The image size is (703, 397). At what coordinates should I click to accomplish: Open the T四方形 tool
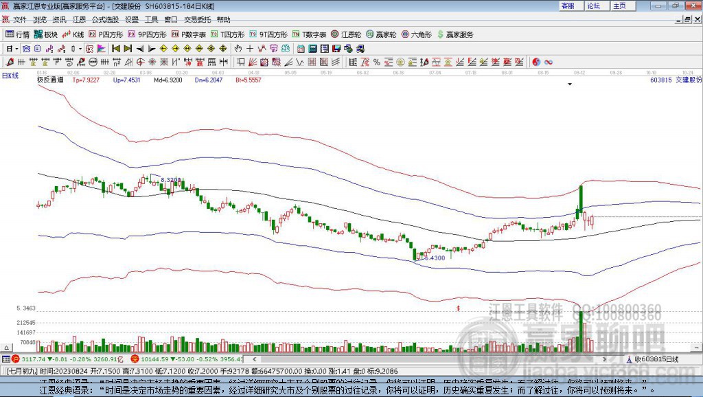[227, 34]
